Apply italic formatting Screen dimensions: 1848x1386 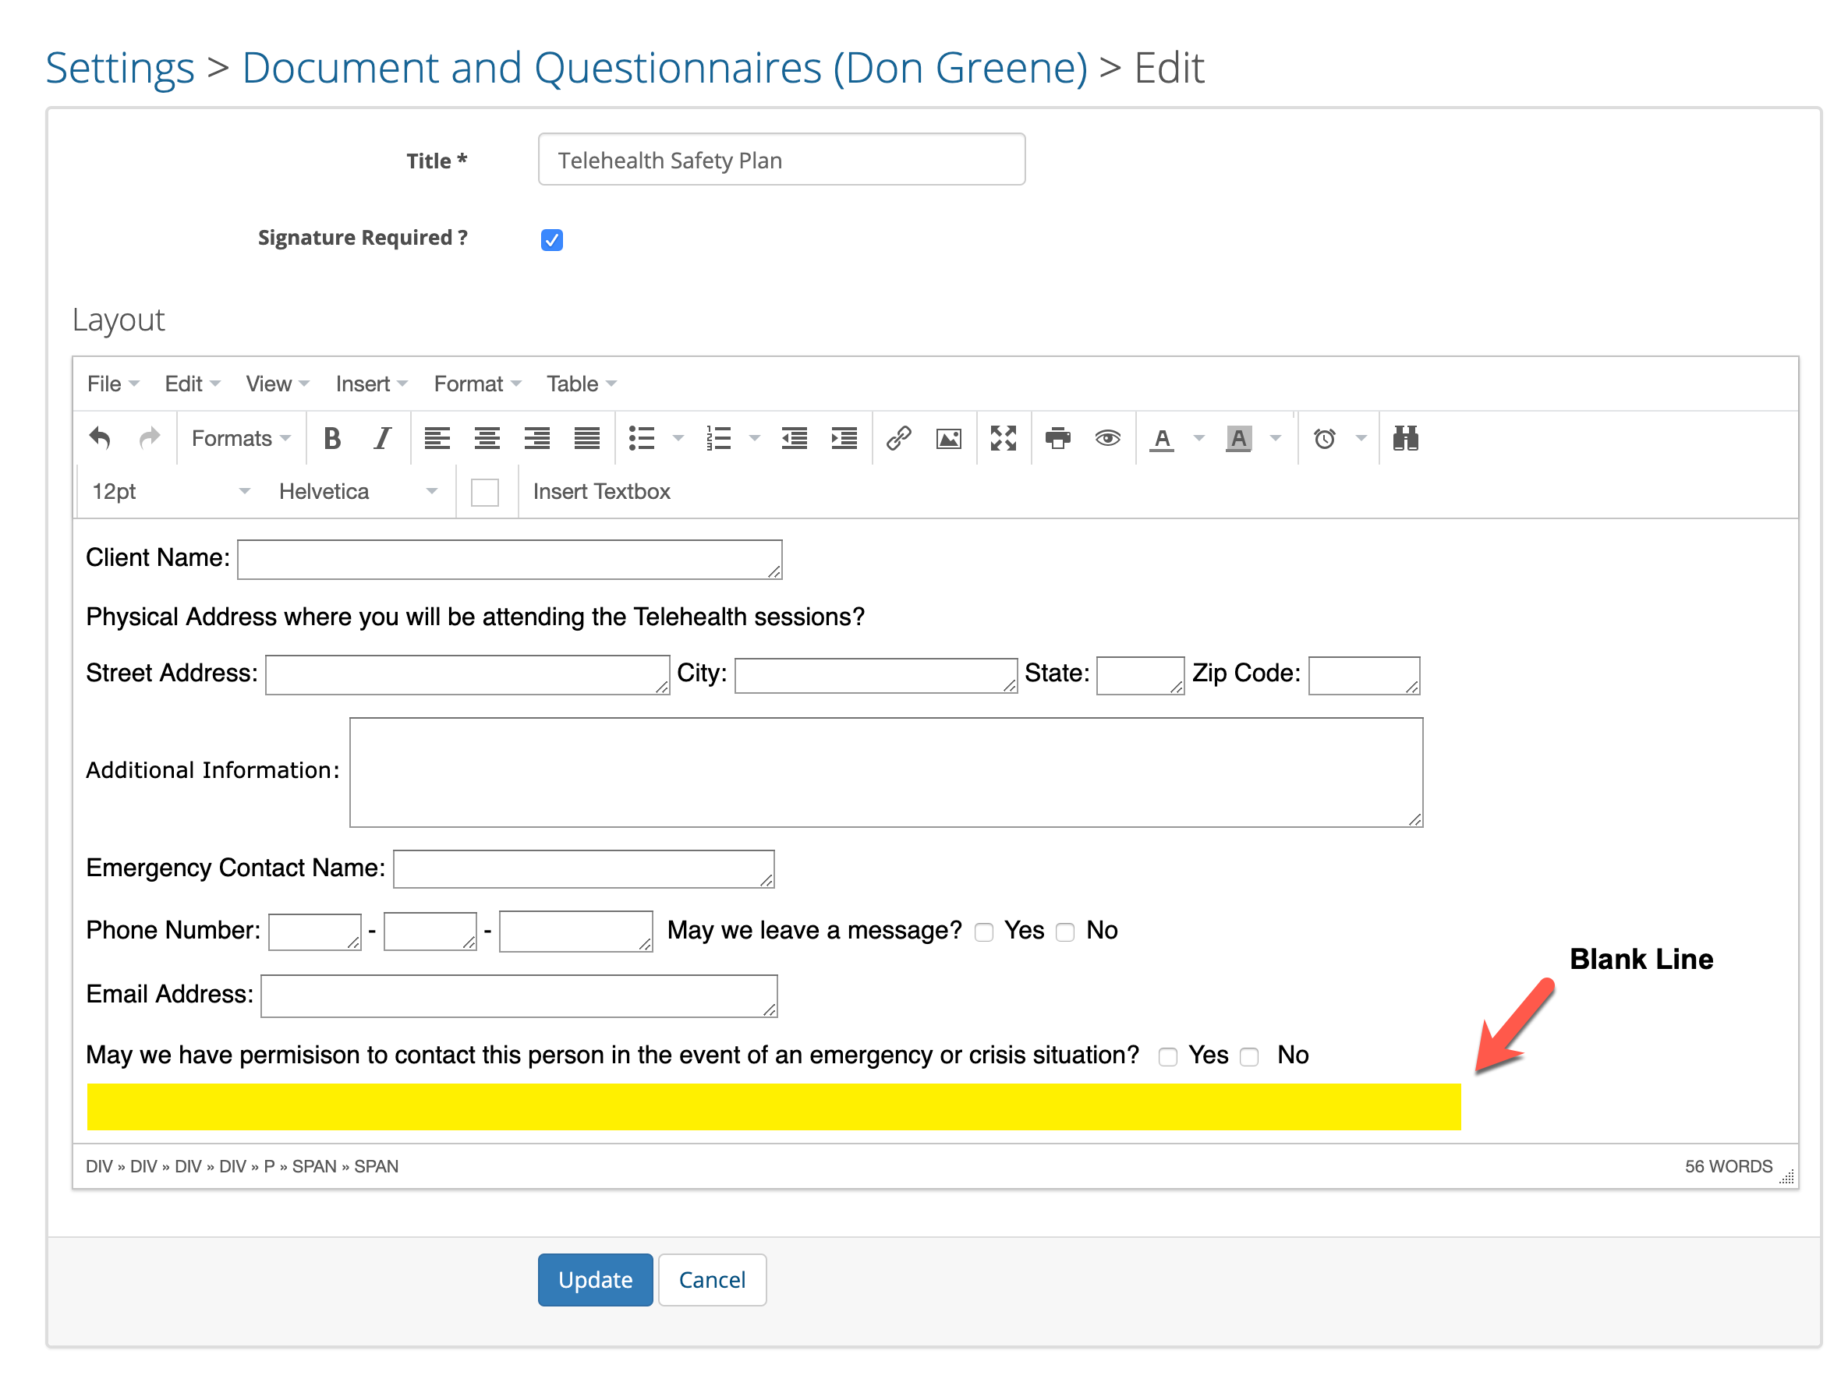[382, 438]
